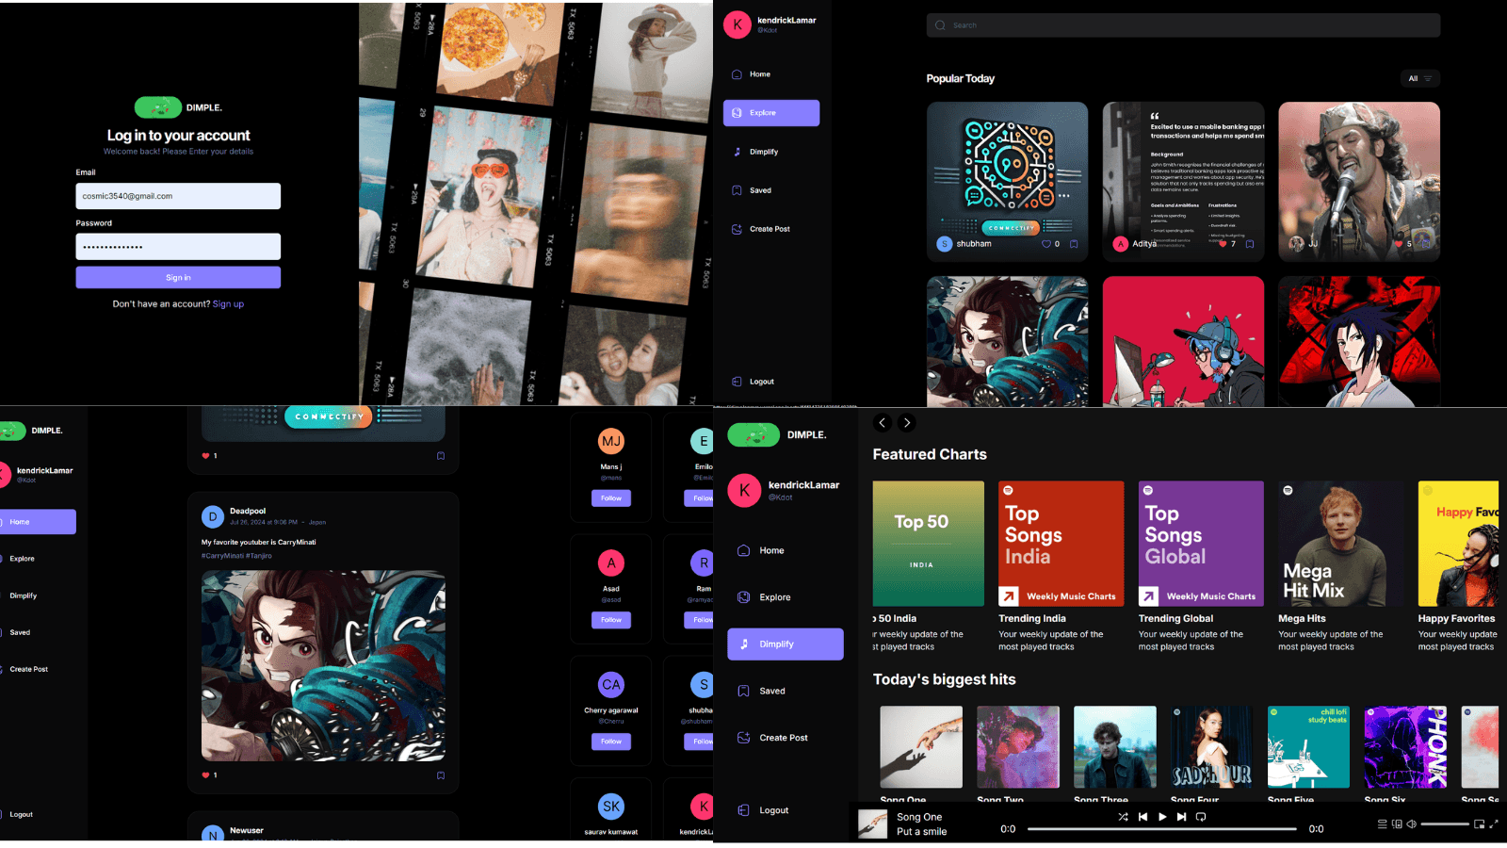Skip to the next track

click(1181, 817)
